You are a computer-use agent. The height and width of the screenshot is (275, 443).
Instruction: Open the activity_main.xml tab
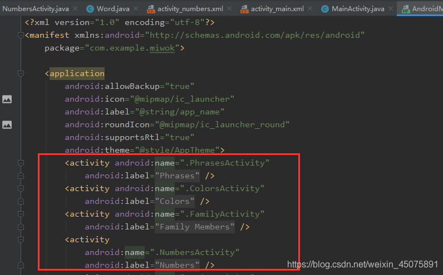277,9
